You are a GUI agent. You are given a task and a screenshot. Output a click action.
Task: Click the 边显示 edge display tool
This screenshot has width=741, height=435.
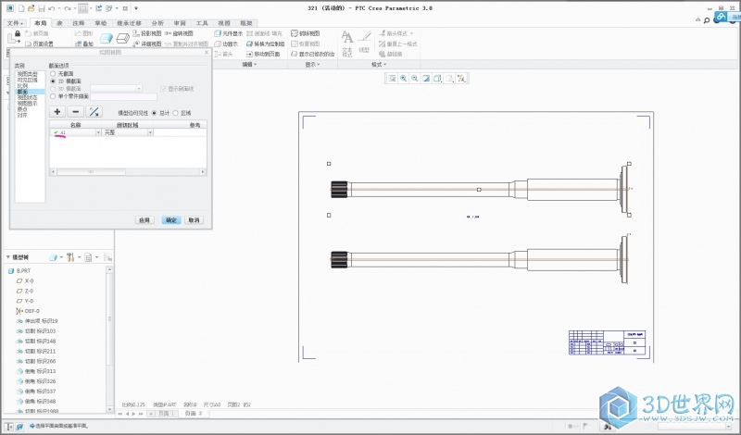226,43
